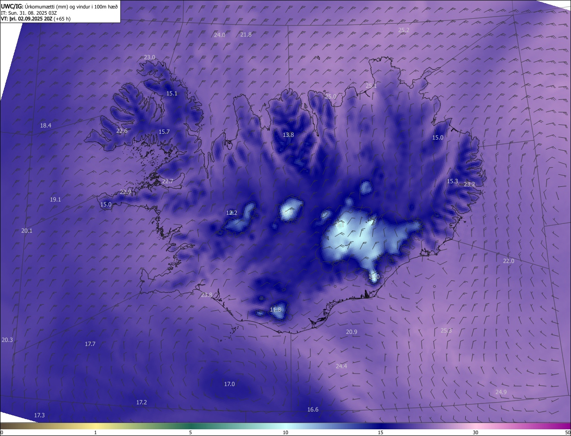
Task: Select the 17.7 value label
Action: 90,344
